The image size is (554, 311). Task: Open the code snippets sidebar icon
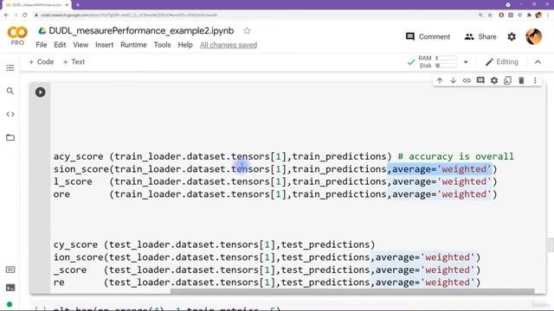[10, 114]
